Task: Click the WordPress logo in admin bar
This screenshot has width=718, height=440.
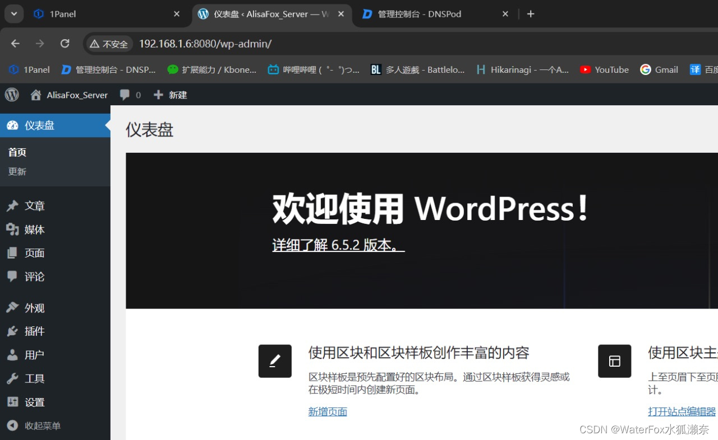Action: tap(12, 95)
